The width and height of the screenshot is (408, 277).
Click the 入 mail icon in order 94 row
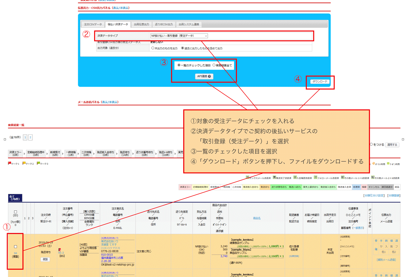tap(387, 246)
